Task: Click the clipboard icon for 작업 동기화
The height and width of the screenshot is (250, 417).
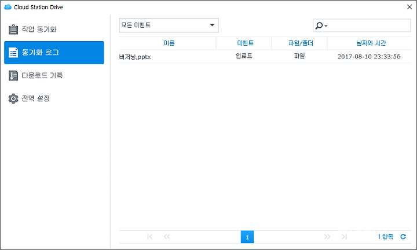Action: tap(13, 29)
